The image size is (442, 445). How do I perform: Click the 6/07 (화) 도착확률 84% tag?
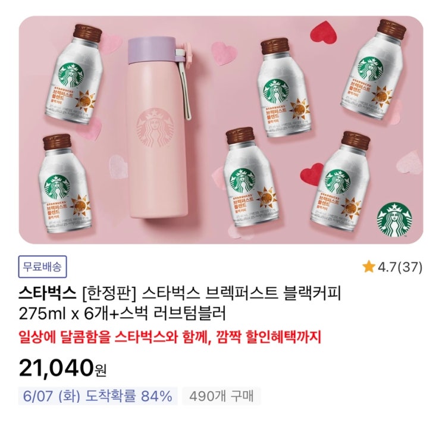click(98, 396)
